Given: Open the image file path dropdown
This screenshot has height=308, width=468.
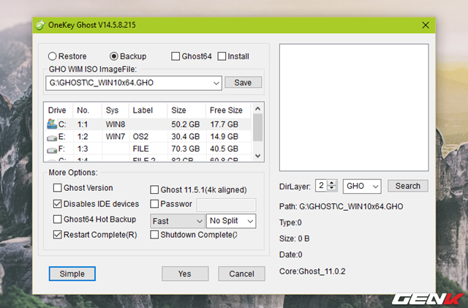Looking at the screenshot, I should click(216, 83).
